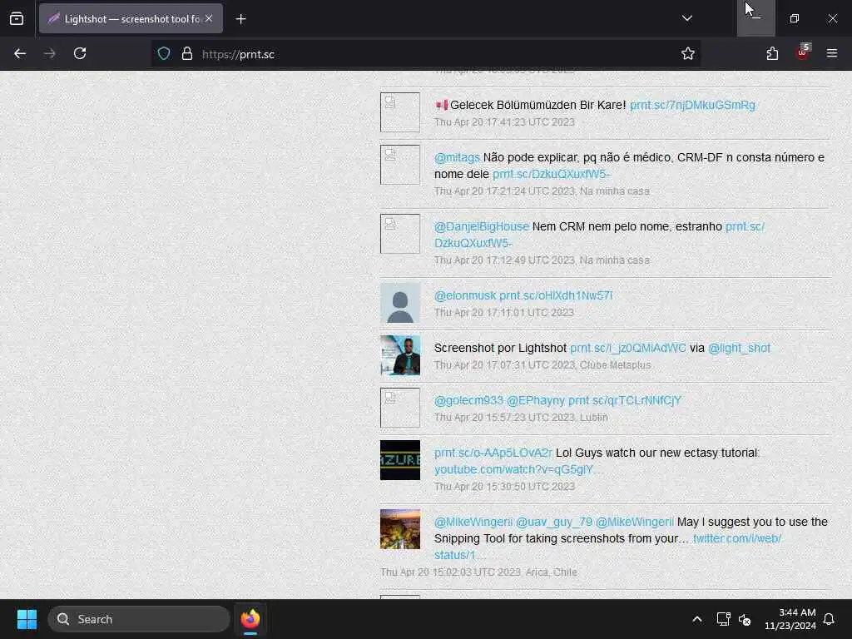Click the landscape avatar by @MikeWingerii tweet
The width and height of the screenshot is (852, 639).
pos(400,529)
